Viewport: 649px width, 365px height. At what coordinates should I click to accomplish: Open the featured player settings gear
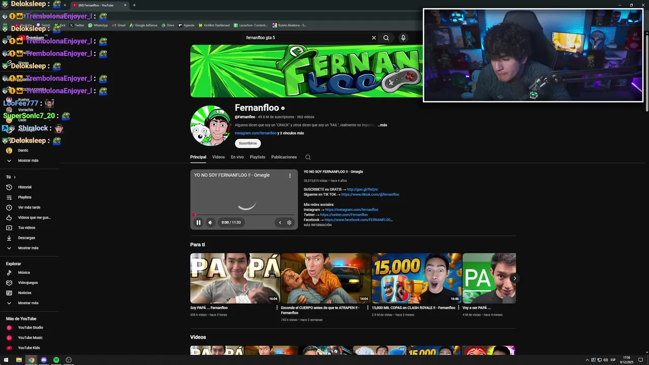point(289,222)
